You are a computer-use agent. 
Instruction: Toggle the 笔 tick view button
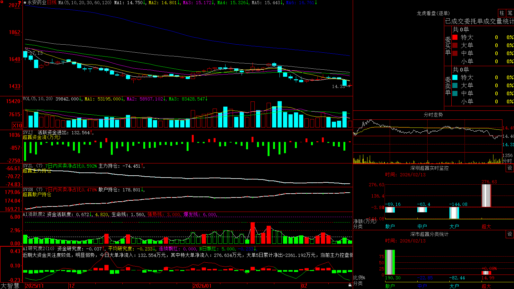pyautogui.click(x=510, y=13)
